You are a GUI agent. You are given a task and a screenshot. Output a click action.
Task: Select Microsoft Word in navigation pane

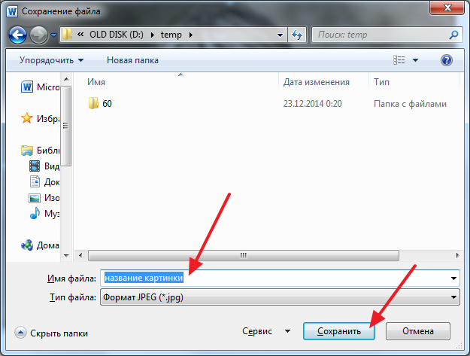point(40,87)
